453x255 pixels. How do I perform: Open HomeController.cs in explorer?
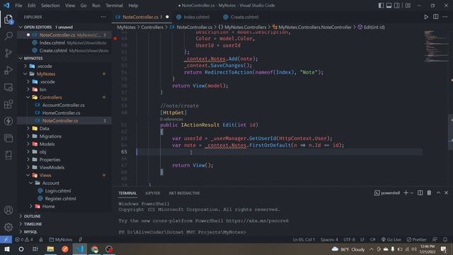click(x=61, y=113)
